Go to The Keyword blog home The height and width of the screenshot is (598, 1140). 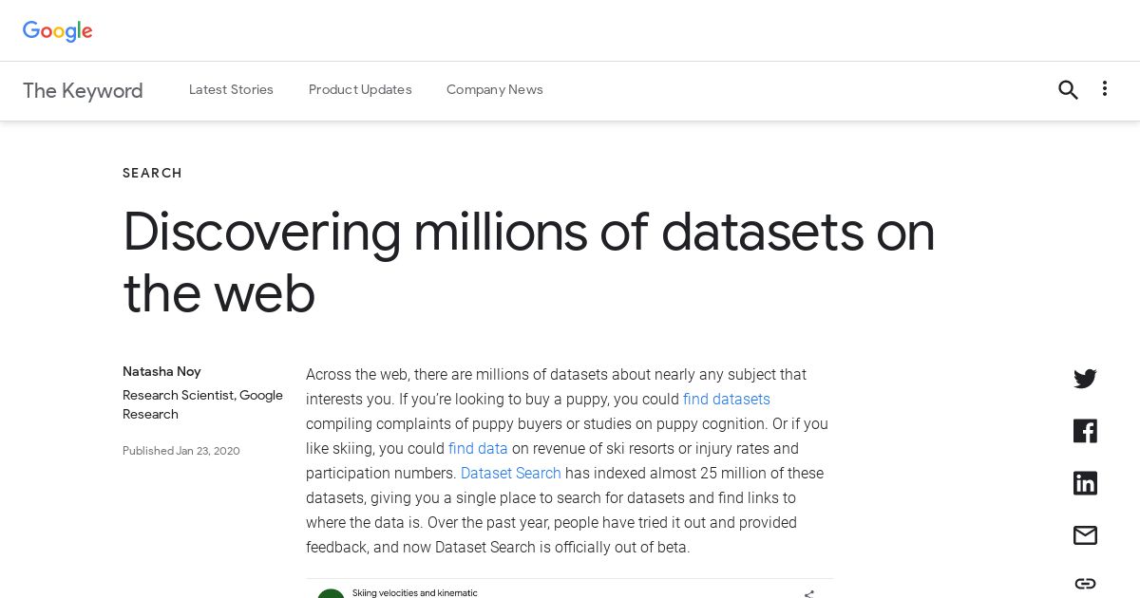coord(83,91)
